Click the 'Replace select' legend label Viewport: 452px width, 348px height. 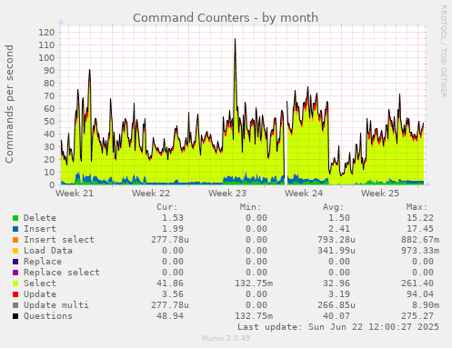(62, 273)
